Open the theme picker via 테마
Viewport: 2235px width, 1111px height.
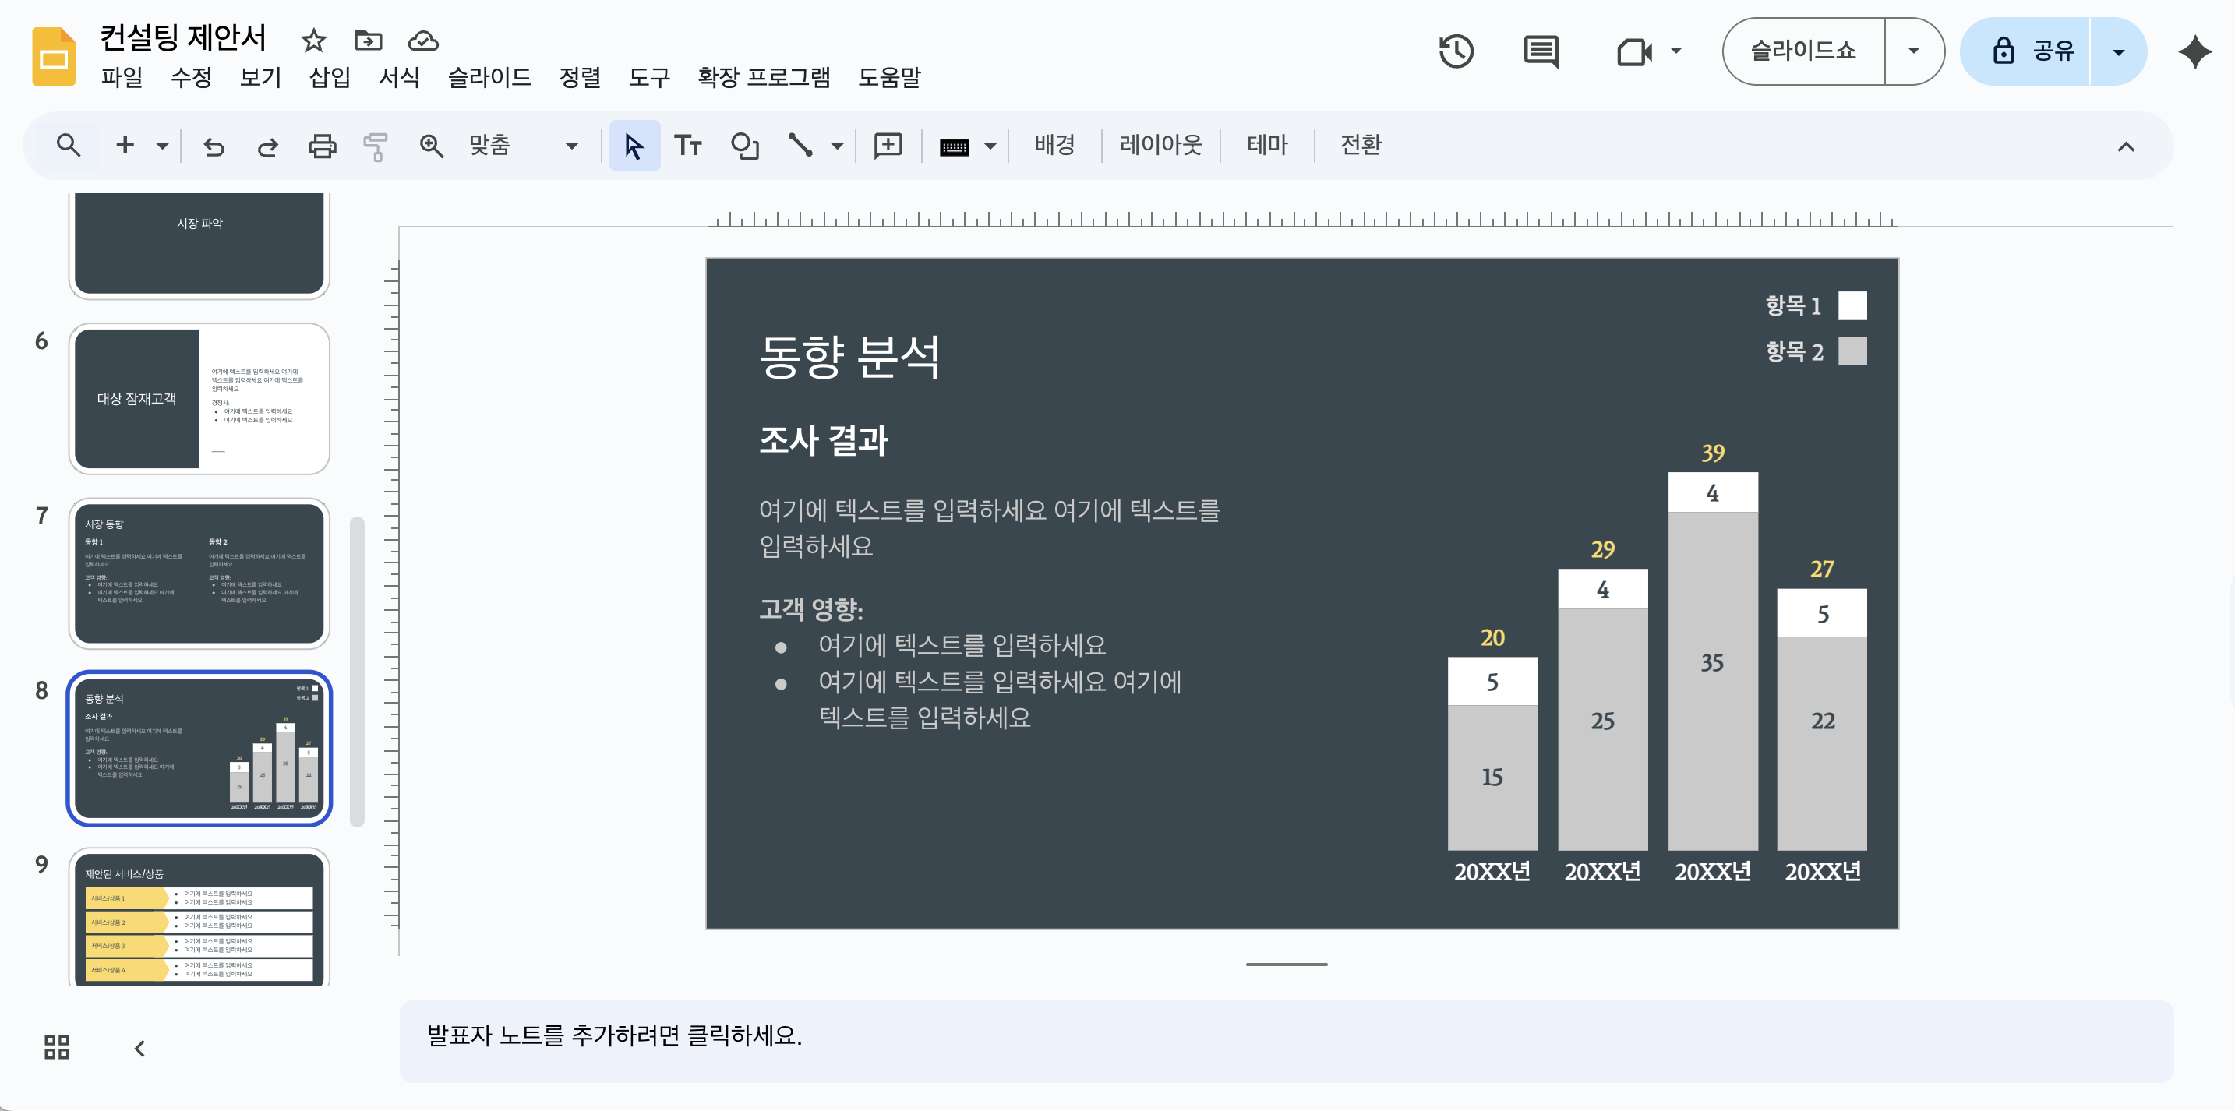[x=1266, y=145]
